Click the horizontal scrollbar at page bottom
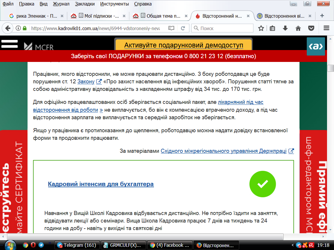This screenshot has width=334, height=250. 145,236
